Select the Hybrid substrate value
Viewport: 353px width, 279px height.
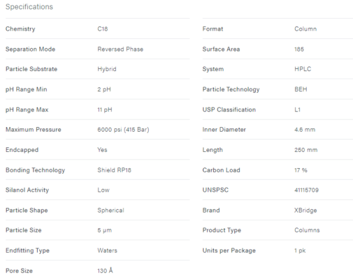click(x=107, y=69)
